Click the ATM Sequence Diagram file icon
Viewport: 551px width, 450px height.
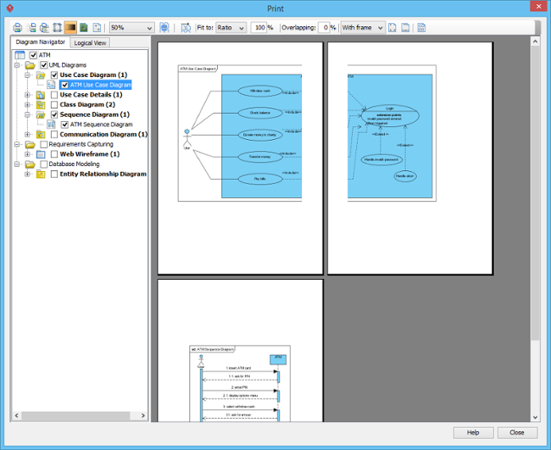(52, 125)
